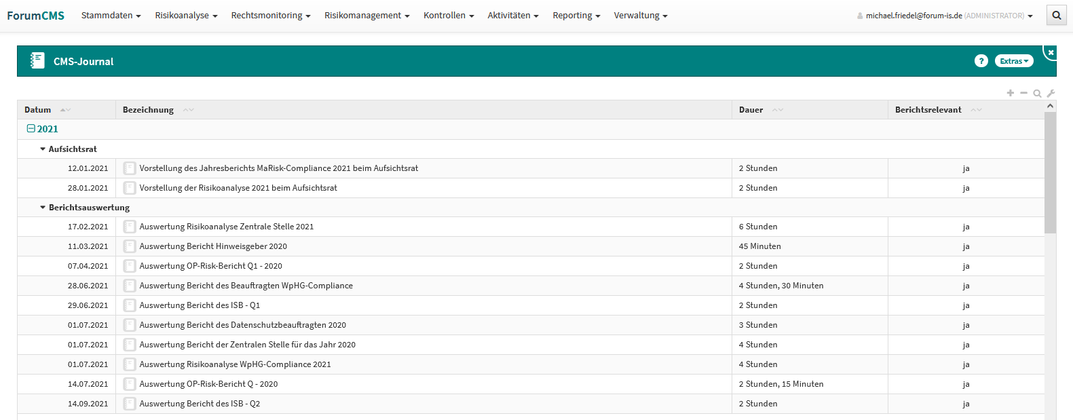Screen dimensions: 1073x420
Task: Sort by Berichtsrelevant column
Action: [928, 110]
